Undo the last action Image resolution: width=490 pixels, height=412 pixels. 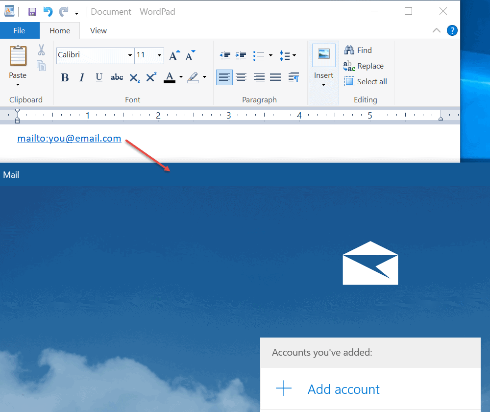[x=48, y=12]
